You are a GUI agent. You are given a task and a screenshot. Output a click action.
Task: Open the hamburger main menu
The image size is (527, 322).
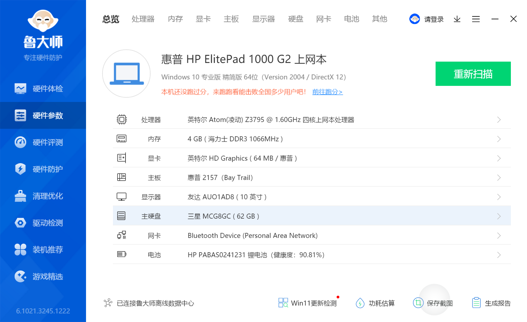click(476, 19)
